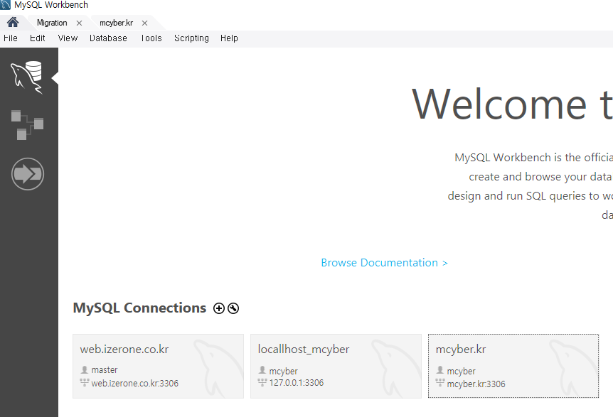The width and height of the screenshot is (613, 417).
Task: Open the File menu
Action: [x=11, y=38]
